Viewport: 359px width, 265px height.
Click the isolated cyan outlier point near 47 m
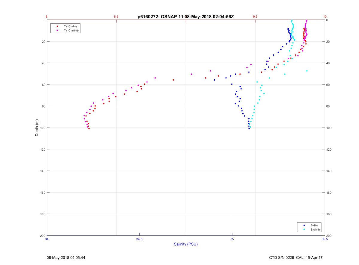[x=307, y=71]
